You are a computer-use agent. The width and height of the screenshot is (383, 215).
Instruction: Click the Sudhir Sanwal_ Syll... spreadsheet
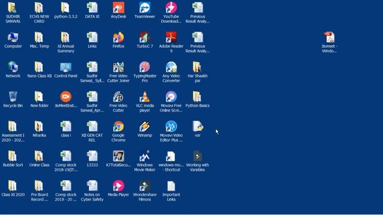92,67
